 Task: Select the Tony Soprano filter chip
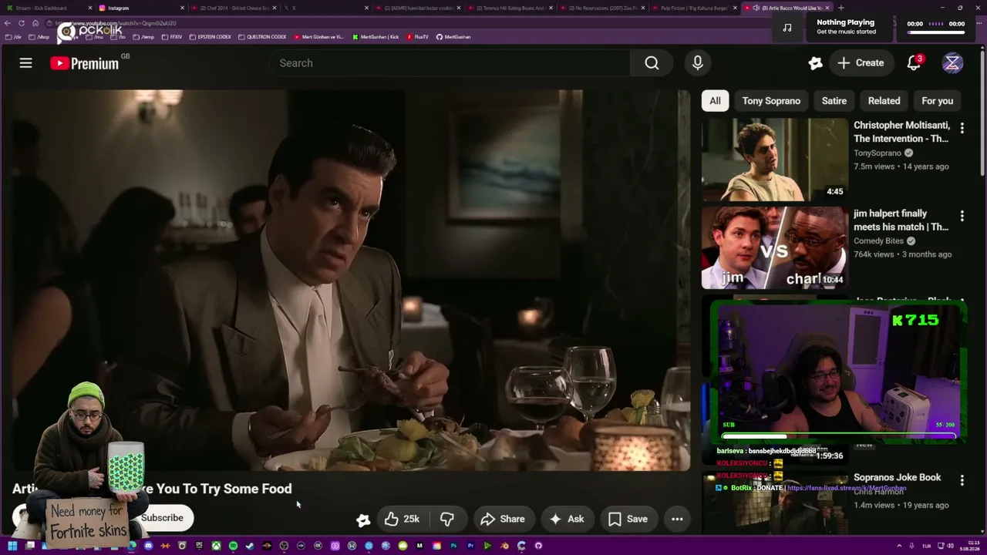point(771,101)
